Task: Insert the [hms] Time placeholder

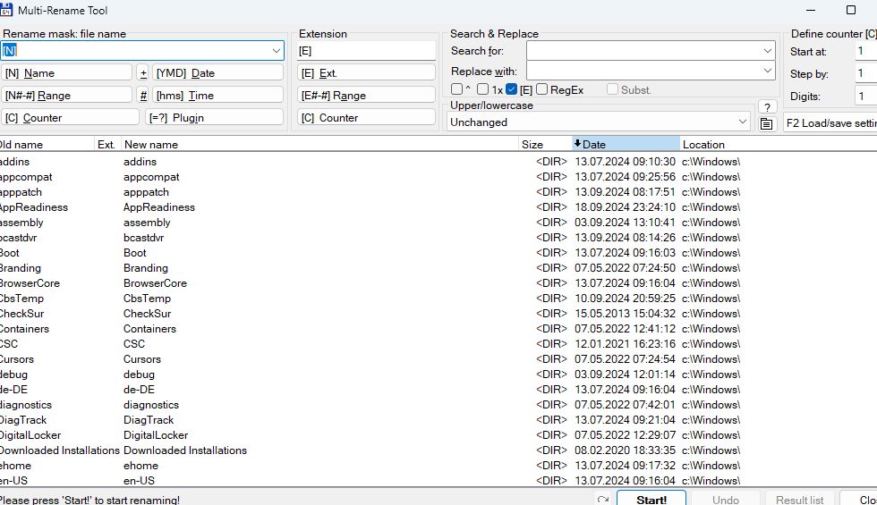Action: coord(217,95)
